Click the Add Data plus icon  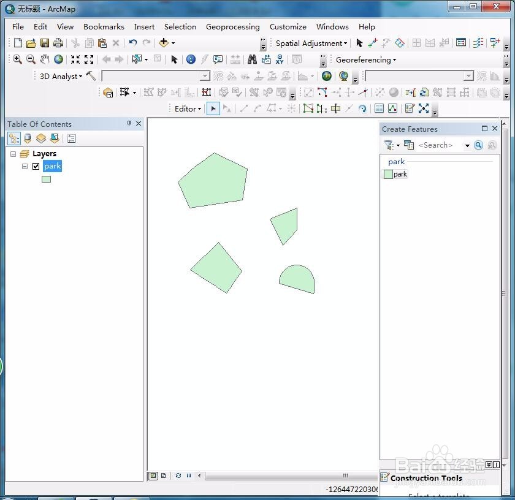163,43
